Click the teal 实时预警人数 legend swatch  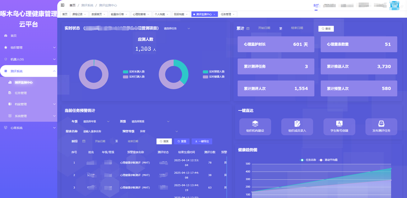[206, 72]
